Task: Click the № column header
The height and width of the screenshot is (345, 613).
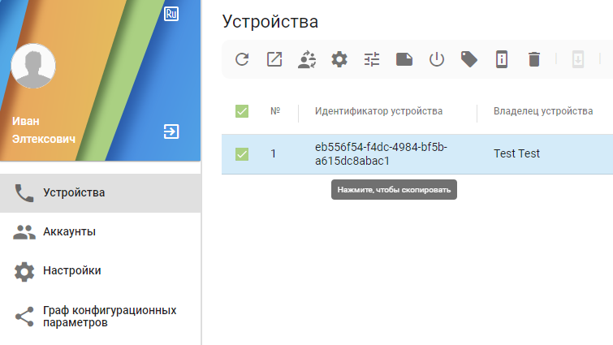Action: [275, 111]
